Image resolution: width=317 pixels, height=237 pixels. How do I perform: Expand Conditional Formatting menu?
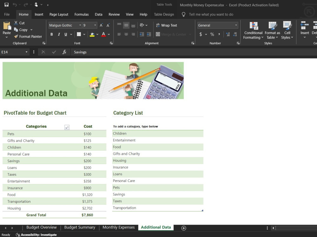point(253,30)
